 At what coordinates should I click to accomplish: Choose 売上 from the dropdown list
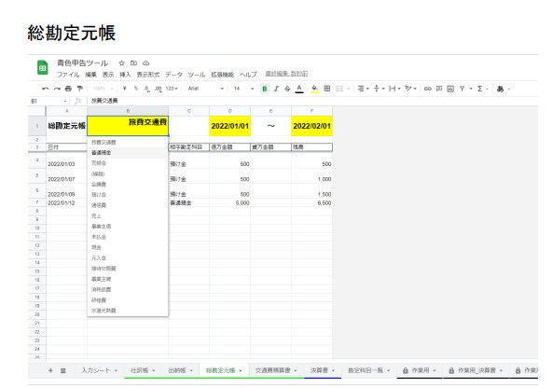(x=128, y=215)
